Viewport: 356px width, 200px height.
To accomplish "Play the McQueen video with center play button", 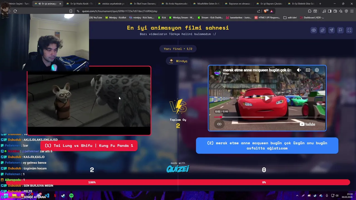I will (x=267, y=98).
